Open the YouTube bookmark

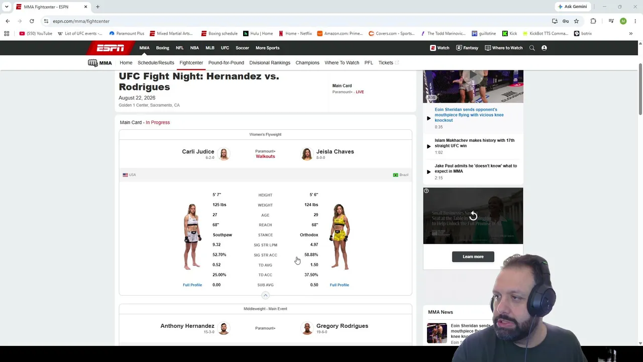pos(36,33)
